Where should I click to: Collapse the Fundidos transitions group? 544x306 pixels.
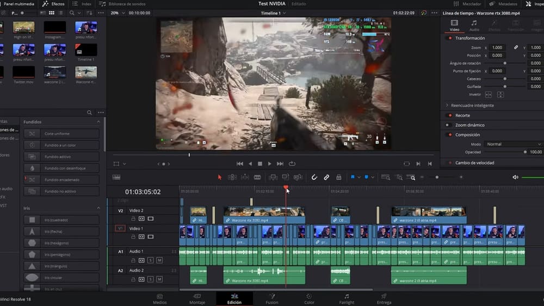pyautogui.click(x=98, y=122)
